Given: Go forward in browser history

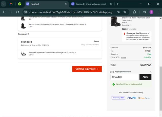Looking at the screenshot, I should (11, 12).
